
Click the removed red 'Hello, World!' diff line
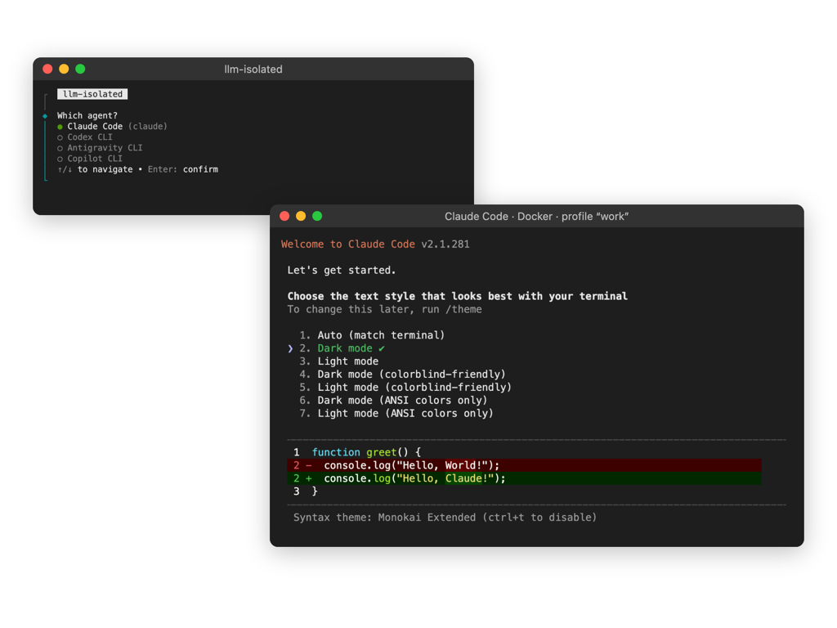click(x=524, y=465)
